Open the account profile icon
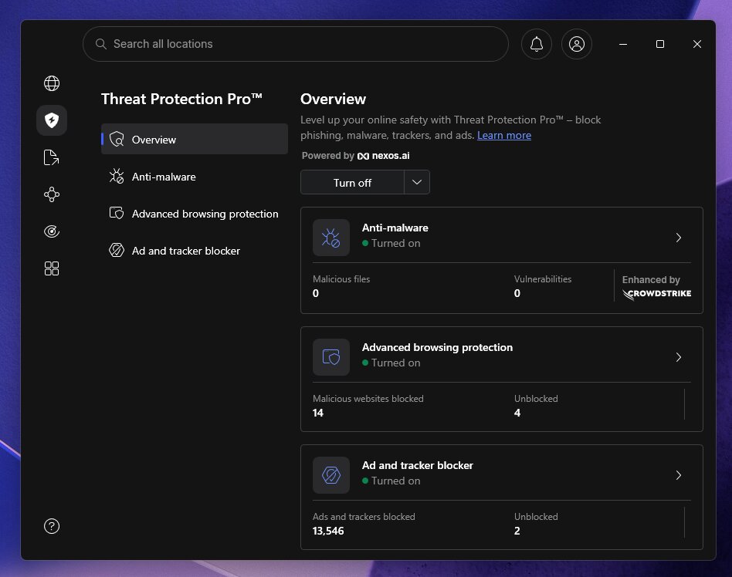 [x=577, y=44]
